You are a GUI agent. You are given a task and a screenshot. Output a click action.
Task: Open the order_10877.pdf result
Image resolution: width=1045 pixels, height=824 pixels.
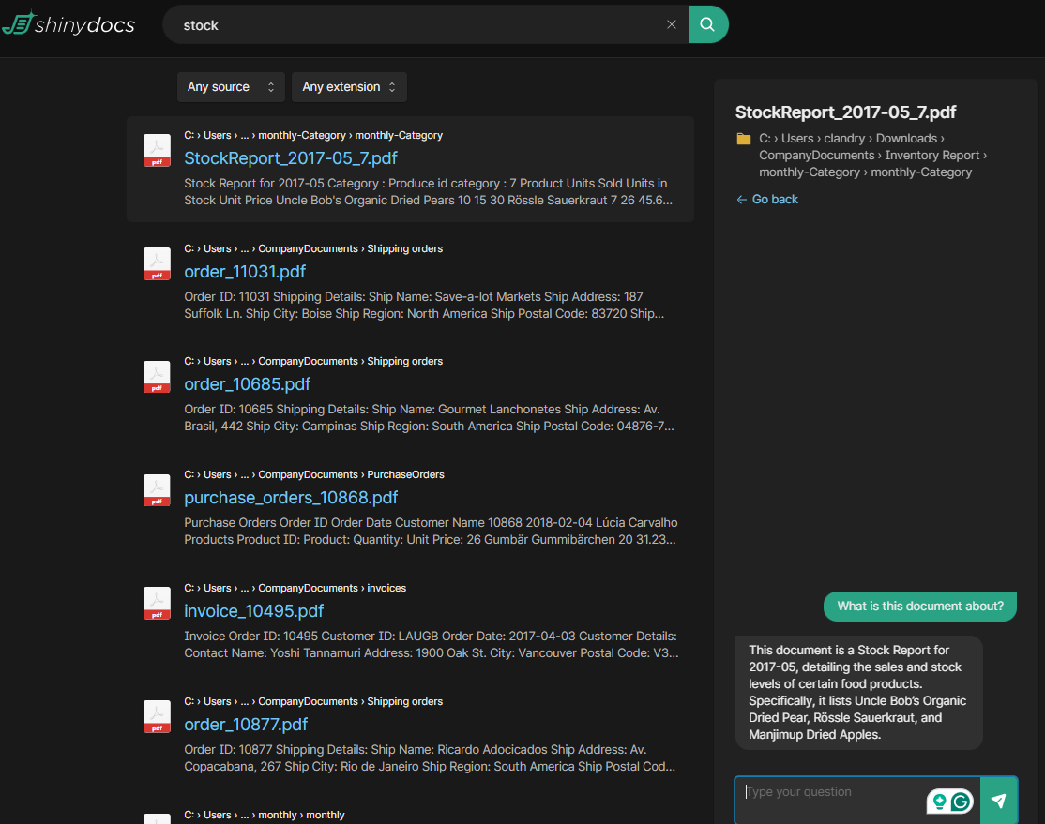pyautogui.click(x=246, y=725)
